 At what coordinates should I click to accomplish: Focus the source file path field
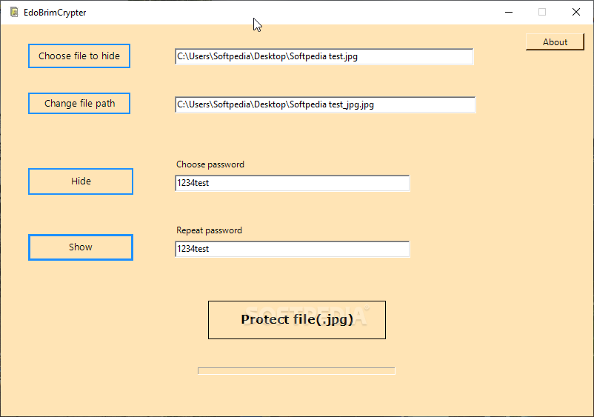324,56
